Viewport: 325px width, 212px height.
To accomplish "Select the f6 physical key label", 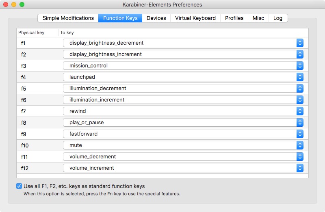I will [24, 100].
